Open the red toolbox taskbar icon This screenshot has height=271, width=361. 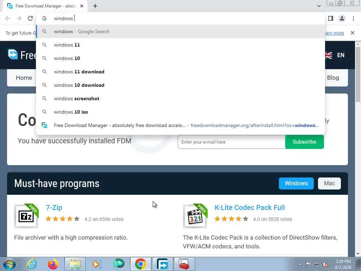tap(184, 264)
